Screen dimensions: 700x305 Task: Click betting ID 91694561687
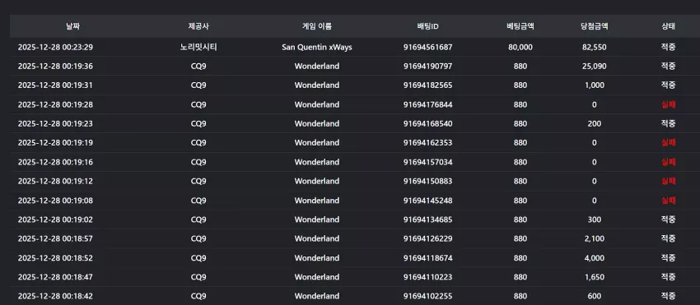pyautogui.click(x=427, y=47)
